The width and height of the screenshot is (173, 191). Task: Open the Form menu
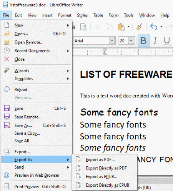point(113,15)
